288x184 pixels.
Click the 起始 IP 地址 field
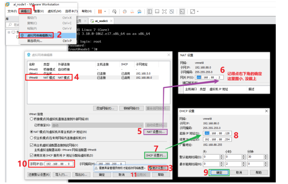(x=217, y=133)
